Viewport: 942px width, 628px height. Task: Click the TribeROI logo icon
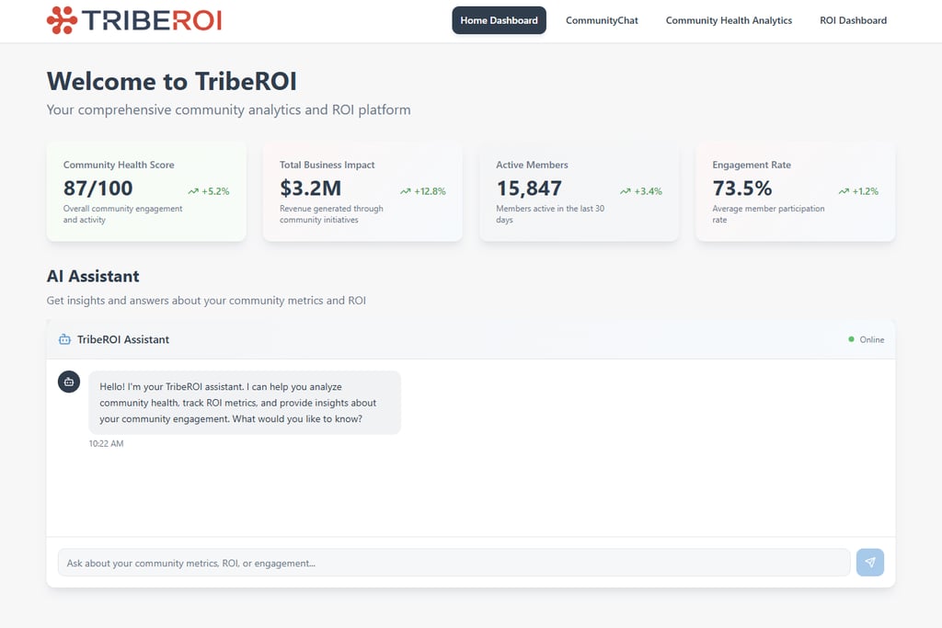61,19
